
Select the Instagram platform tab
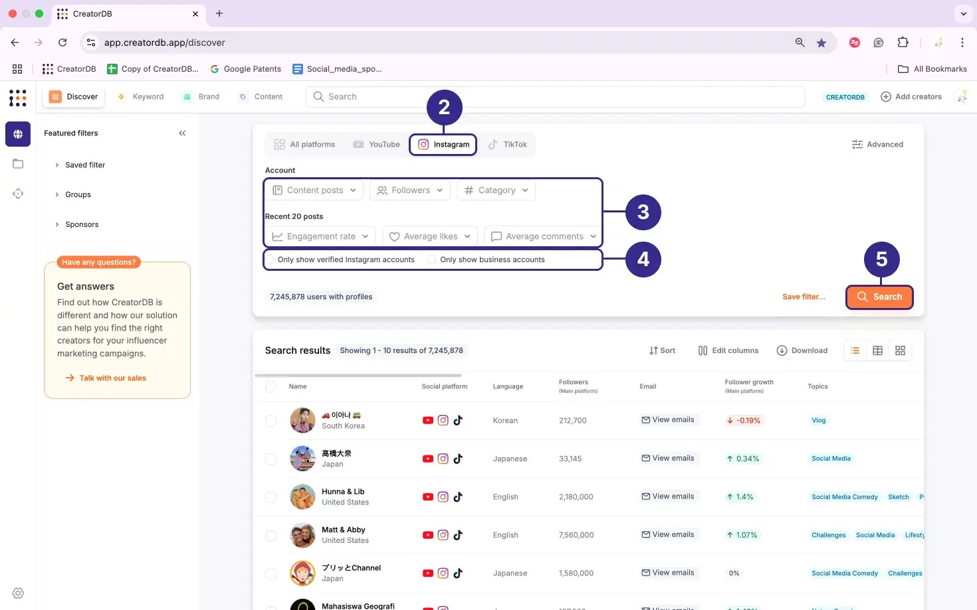click(x=443, y=145)
